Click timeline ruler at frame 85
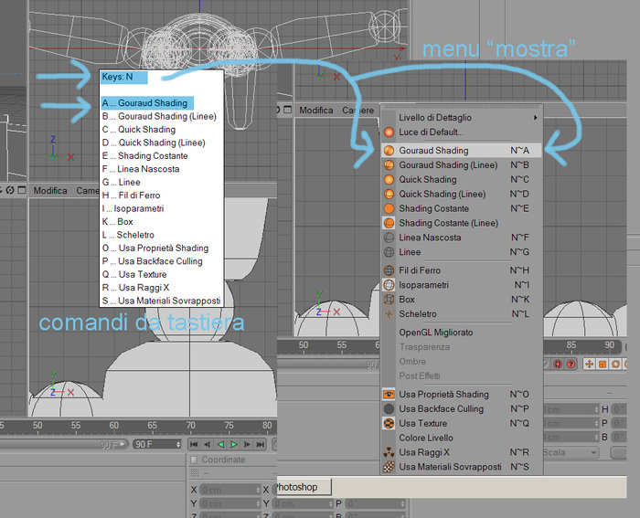 pyautogui.click(x=571, y=345)
